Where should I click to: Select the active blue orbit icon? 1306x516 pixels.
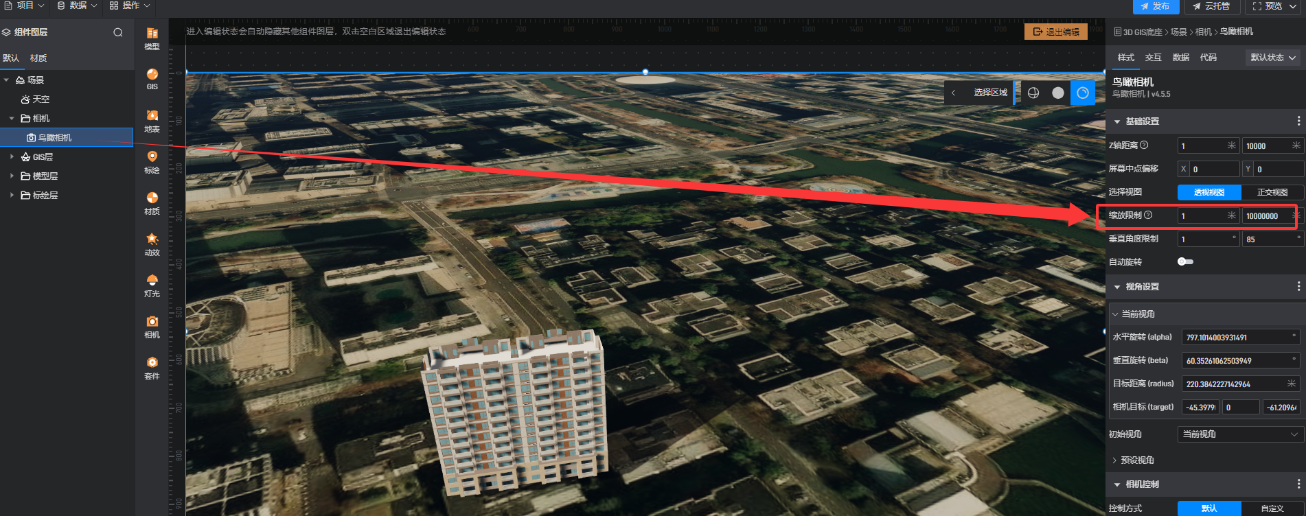click(x=1083, y=93)
